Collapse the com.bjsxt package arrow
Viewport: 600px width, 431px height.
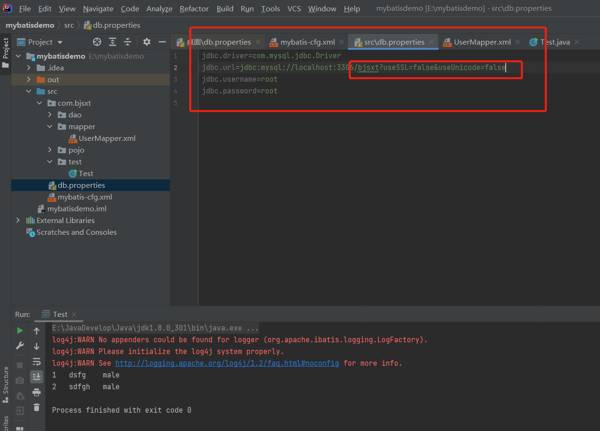pyautogui.click(x=39, y=103)
